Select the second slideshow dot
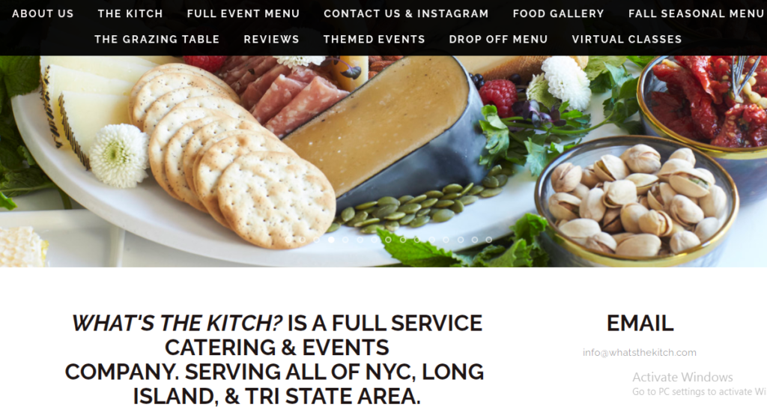The height and width of the screenshot is (418, 767). 303,240
